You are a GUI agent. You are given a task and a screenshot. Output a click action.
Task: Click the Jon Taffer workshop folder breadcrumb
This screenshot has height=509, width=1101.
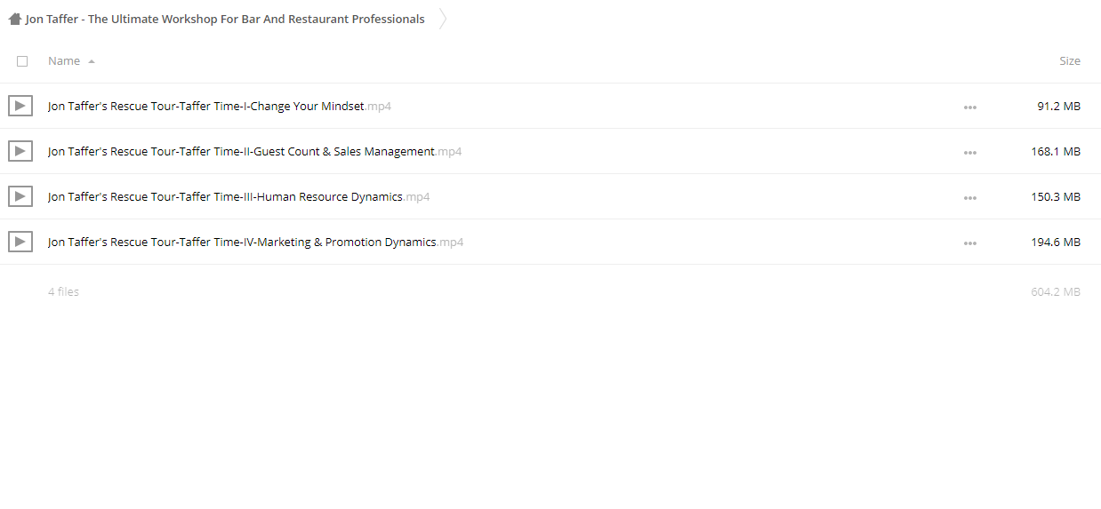click(x=225, y=19)
